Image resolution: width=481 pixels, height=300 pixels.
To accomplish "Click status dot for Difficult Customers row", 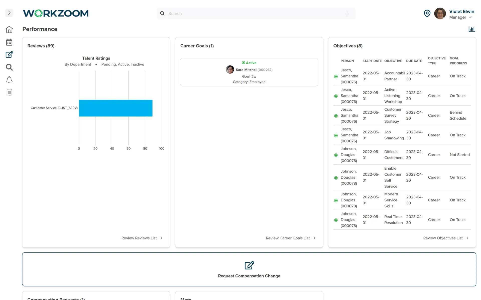I will click(336, 155).
